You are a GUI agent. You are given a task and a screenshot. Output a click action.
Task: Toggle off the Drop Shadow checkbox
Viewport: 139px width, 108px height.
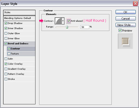[x=6, y=23]
